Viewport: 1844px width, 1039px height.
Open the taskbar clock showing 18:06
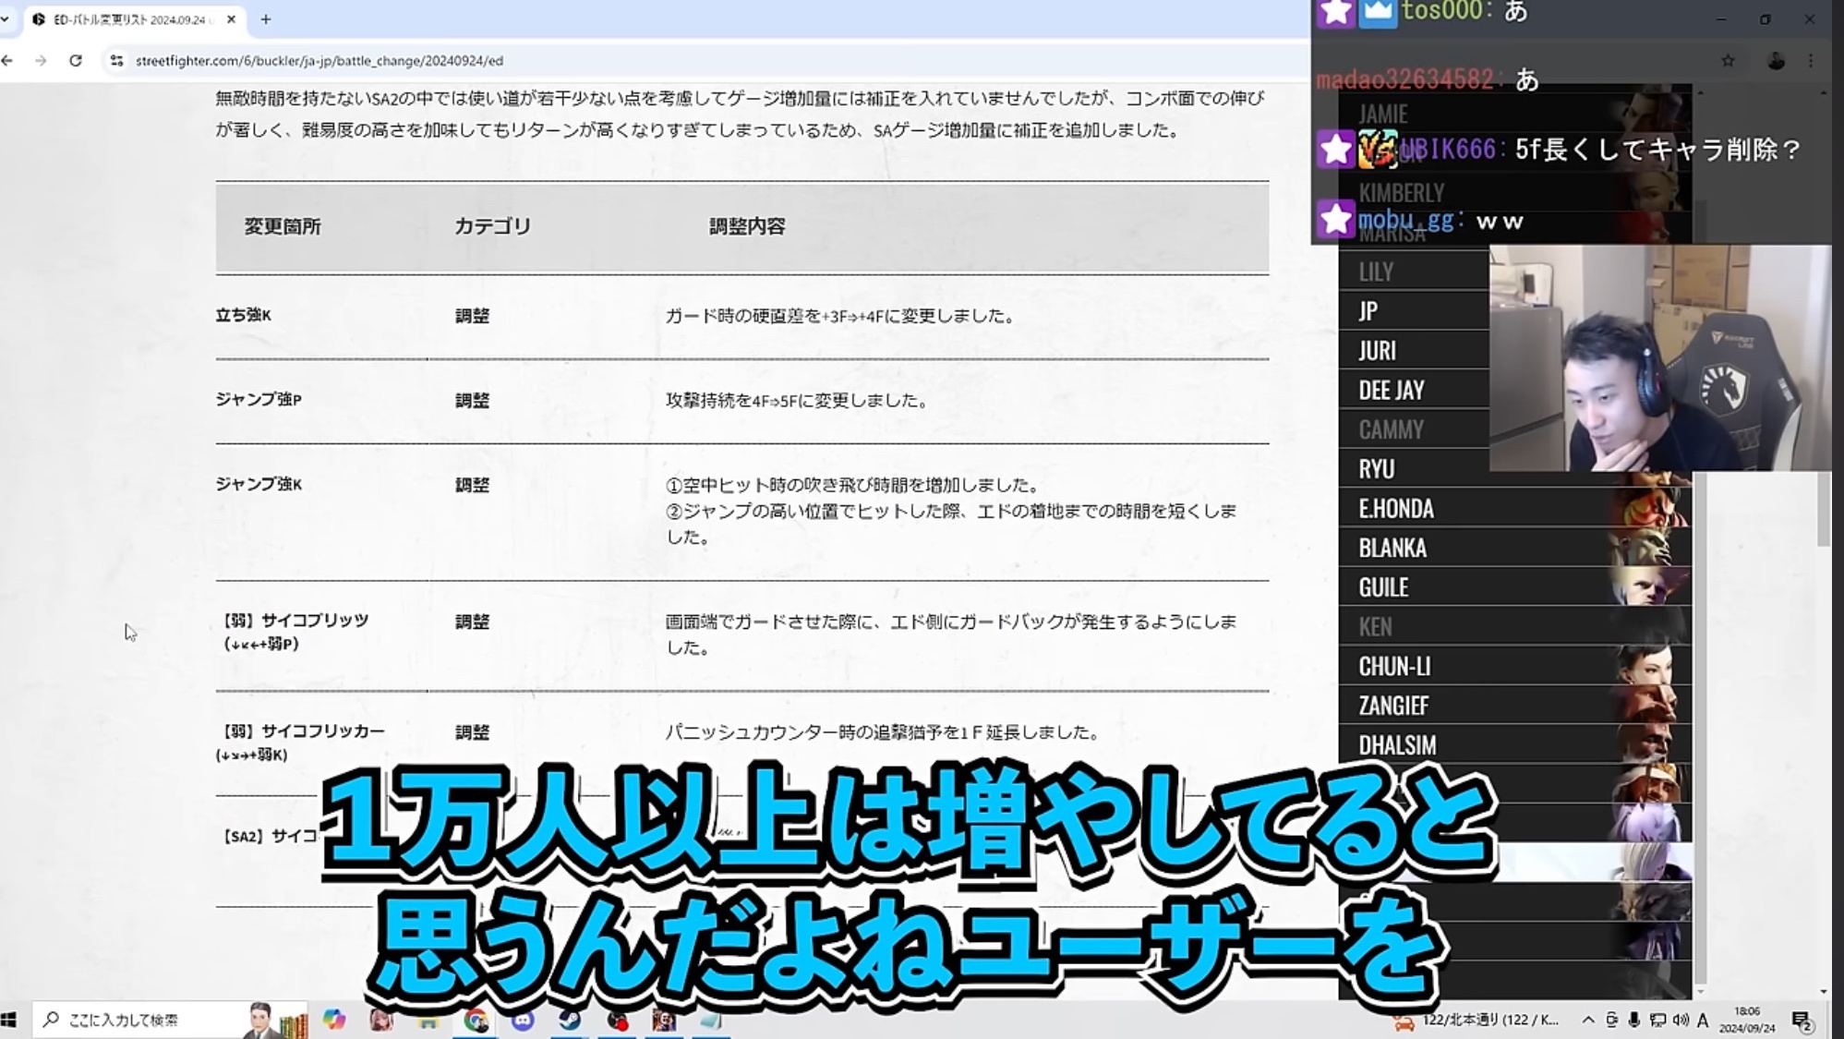(1747, 1020)
